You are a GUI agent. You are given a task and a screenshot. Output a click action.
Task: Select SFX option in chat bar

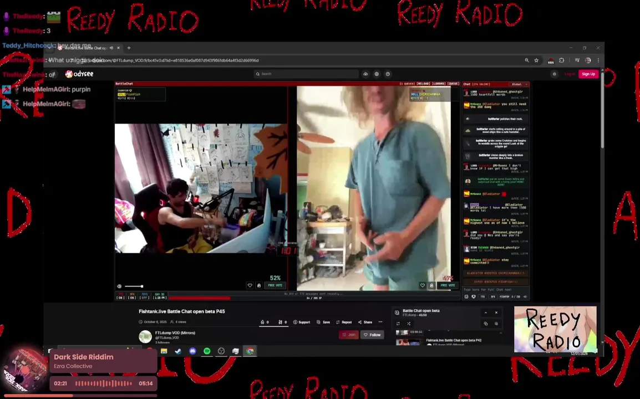tap(492, 296)
